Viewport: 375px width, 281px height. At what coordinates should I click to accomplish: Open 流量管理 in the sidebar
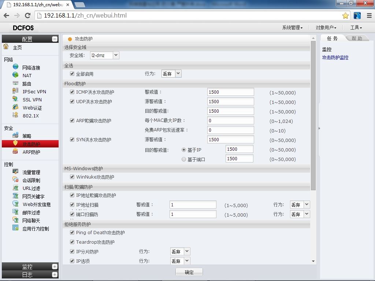(x=31, y=172)
